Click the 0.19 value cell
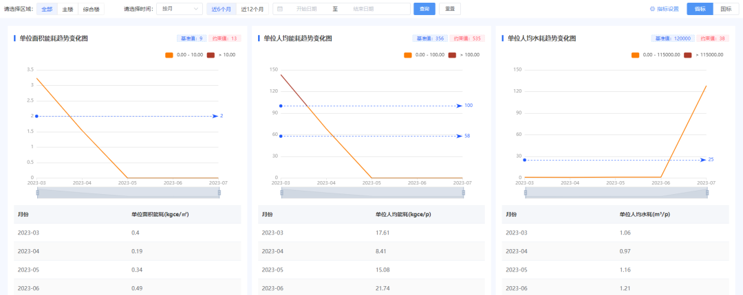The image size is (743, 295). 137,251
